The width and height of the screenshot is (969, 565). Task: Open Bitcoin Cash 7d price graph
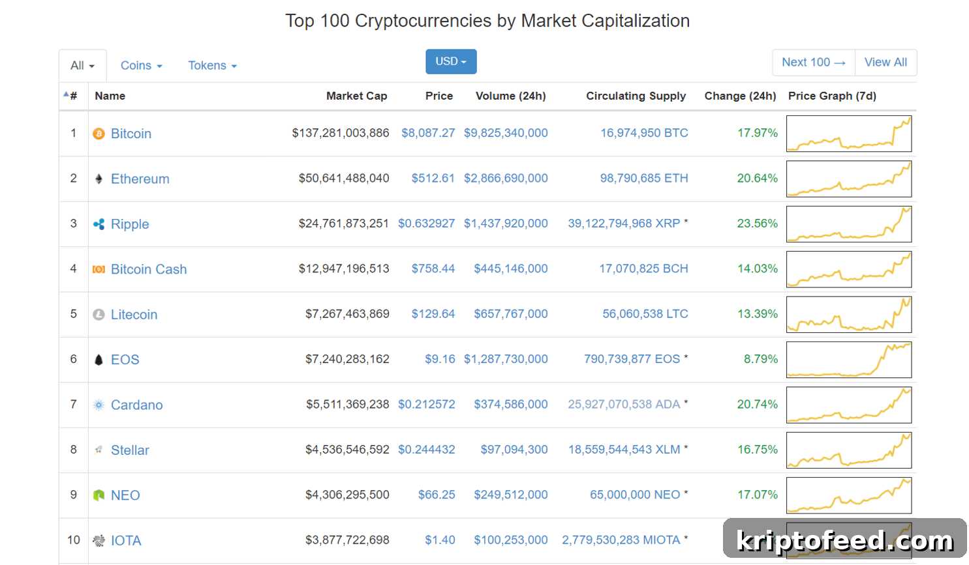[849, 269]
